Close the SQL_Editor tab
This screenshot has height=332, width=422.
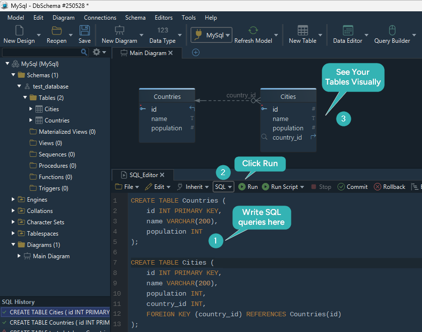162,175
